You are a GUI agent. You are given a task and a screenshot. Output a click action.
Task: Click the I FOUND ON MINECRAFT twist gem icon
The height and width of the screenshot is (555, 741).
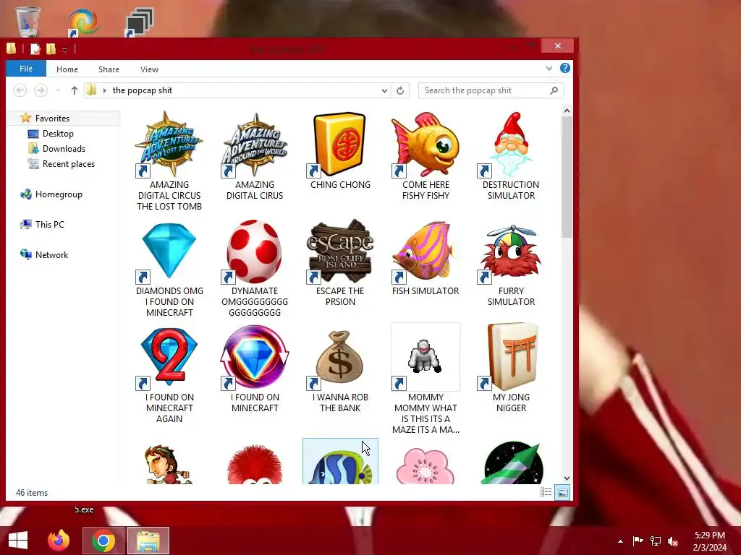tap(255, 357)
